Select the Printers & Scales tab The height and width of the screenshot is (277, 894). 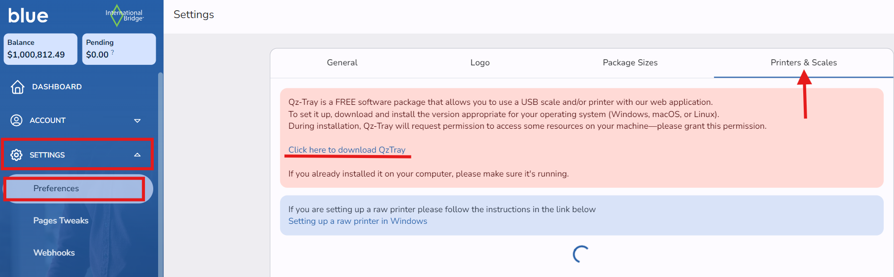pyautogui.click(x=803, y=63)
